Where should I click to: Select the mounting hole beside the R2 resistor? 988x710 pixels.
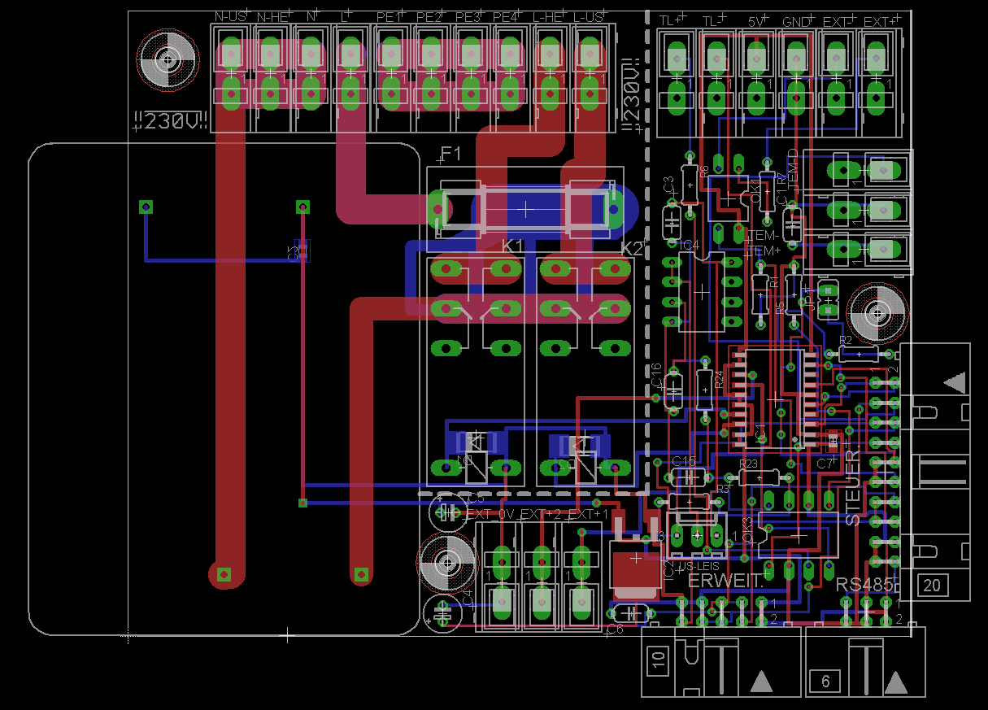coord(877,312)
